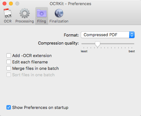Switch to the tab labeled Processing

click(x=25, y=21)
